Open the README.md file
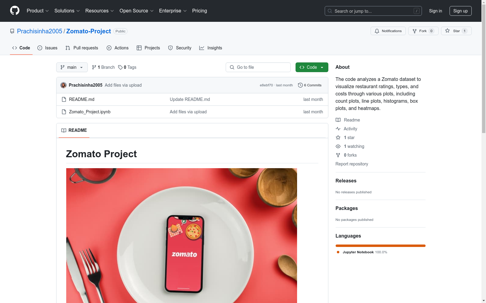 pyautogui.click(x=82, y=99)
